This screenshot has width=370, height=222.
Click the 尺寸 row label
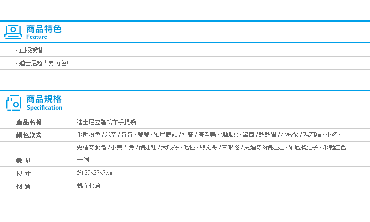[x=23, y=173]
